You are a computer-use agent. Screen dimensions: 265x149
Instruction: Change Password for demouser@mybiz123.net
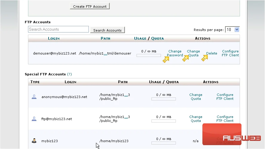click(175, 53)
